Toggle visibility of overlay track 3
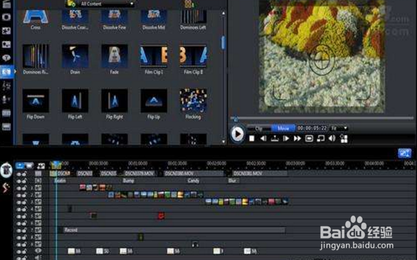Screen dimensions: 417x260 (x=18, y=202)
